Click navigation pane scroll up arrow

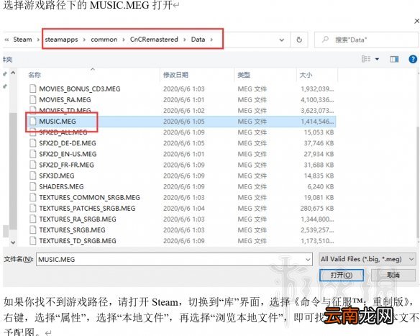tap(13, 73)
